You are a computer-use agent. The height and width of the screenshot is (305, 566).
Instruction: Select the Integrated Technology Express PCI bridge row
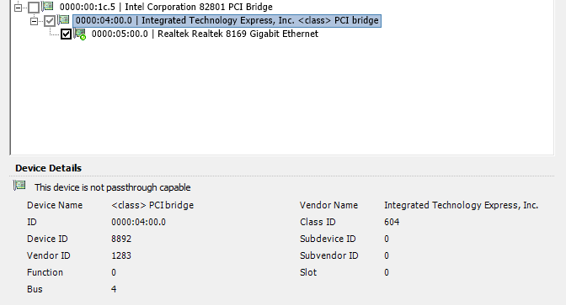(x=227, y=20)
